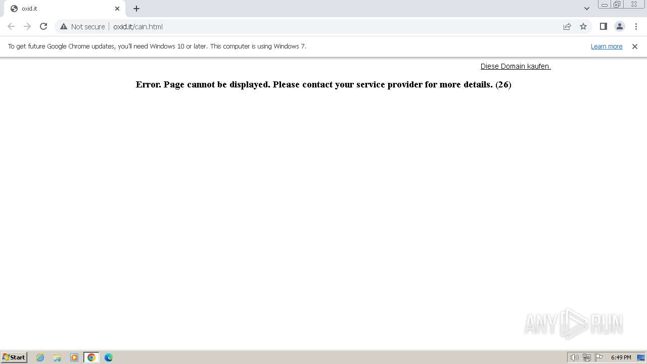Image resolution: width=647 pixels, height=364 pixels.
Task: Open the Windows Start menu
Action: click(14, 357)
